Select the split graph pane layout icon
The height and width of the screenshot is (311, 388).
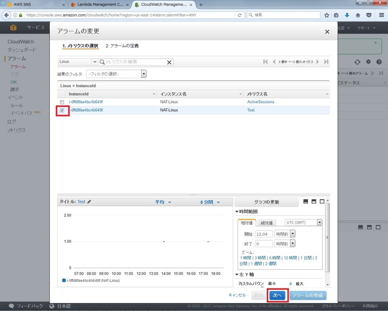point(314,201)
